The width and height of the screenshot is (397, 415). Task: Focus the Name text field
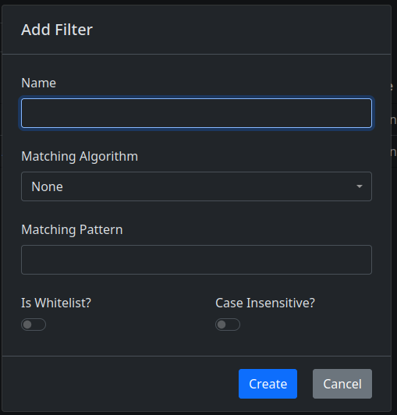tap(197, 113)
